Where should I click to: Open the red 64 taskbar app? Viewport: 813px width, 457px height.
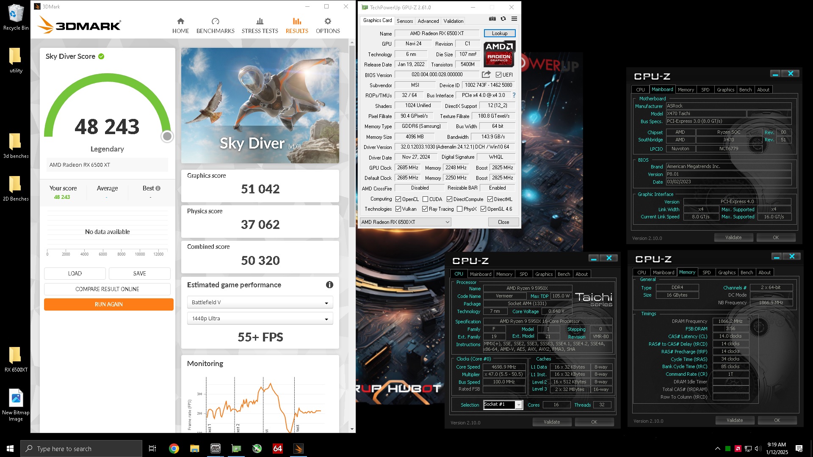coord(277,449)
